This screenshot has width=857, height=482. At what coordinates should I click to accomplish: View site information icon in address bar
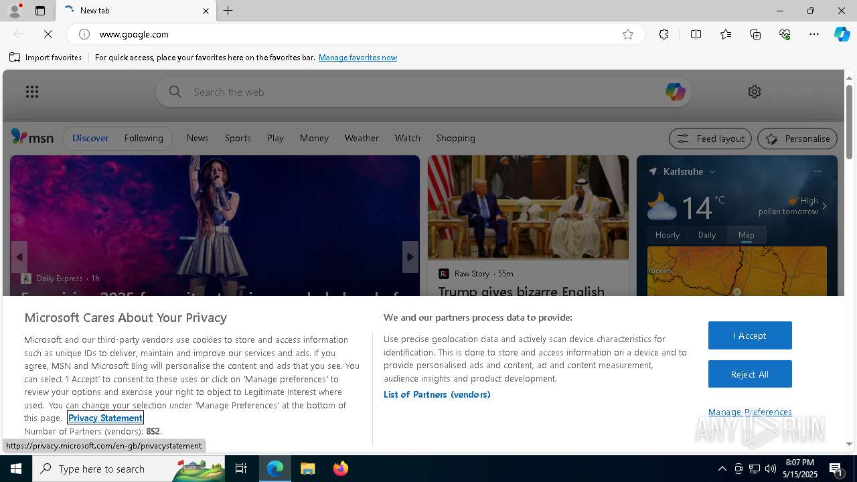84,34
